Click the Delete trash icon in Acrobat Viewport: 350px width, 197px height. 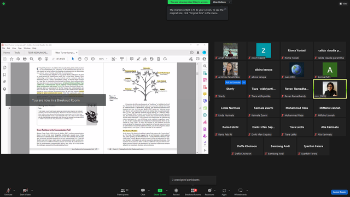[x=159, y=59]
